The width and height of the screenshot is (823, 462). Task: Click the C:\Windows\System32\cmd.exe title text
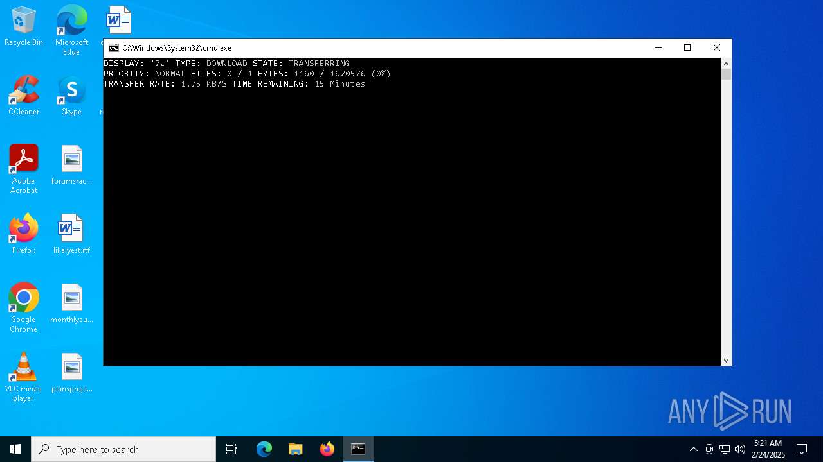tap(177, 48)
